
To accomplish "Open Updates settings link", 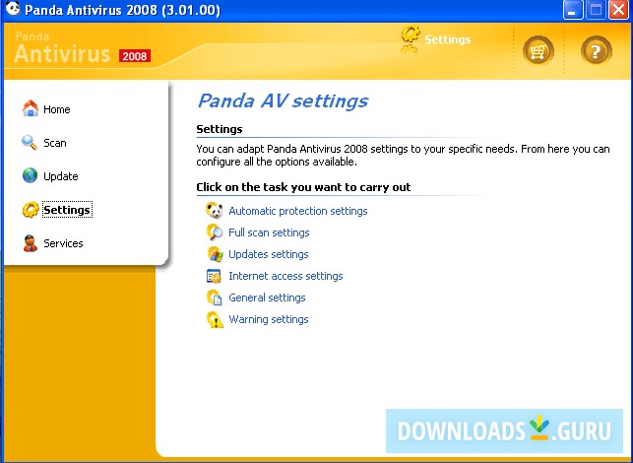I will 269,254.
